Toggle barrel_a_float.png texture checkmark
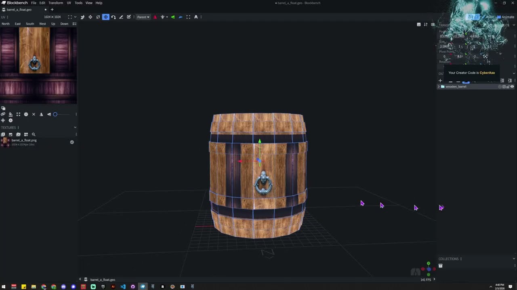Image resolution: width=517 pixels, height=290 pixels. click(72, 142)
